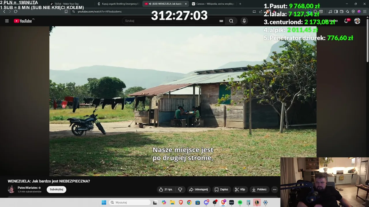Open OBS Studio from the taskbar
Screen dimensions: 369x207
click(x=215, y=202)
